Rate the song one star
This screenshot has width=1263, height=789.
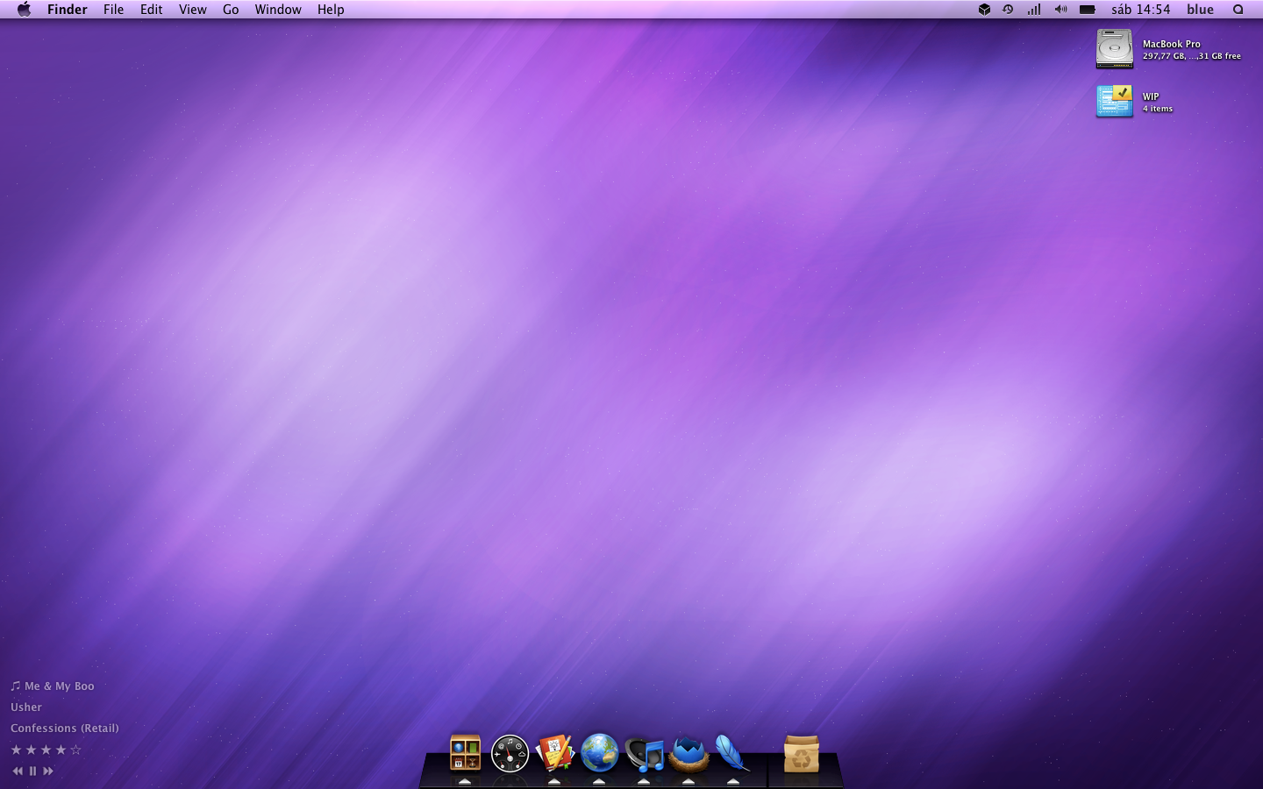coord(16,750)
